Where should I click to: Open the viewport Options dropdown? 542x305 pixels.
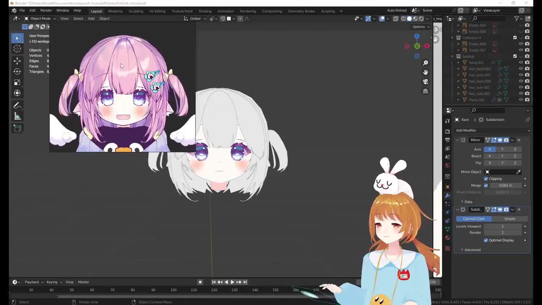[x=420, y=27]
